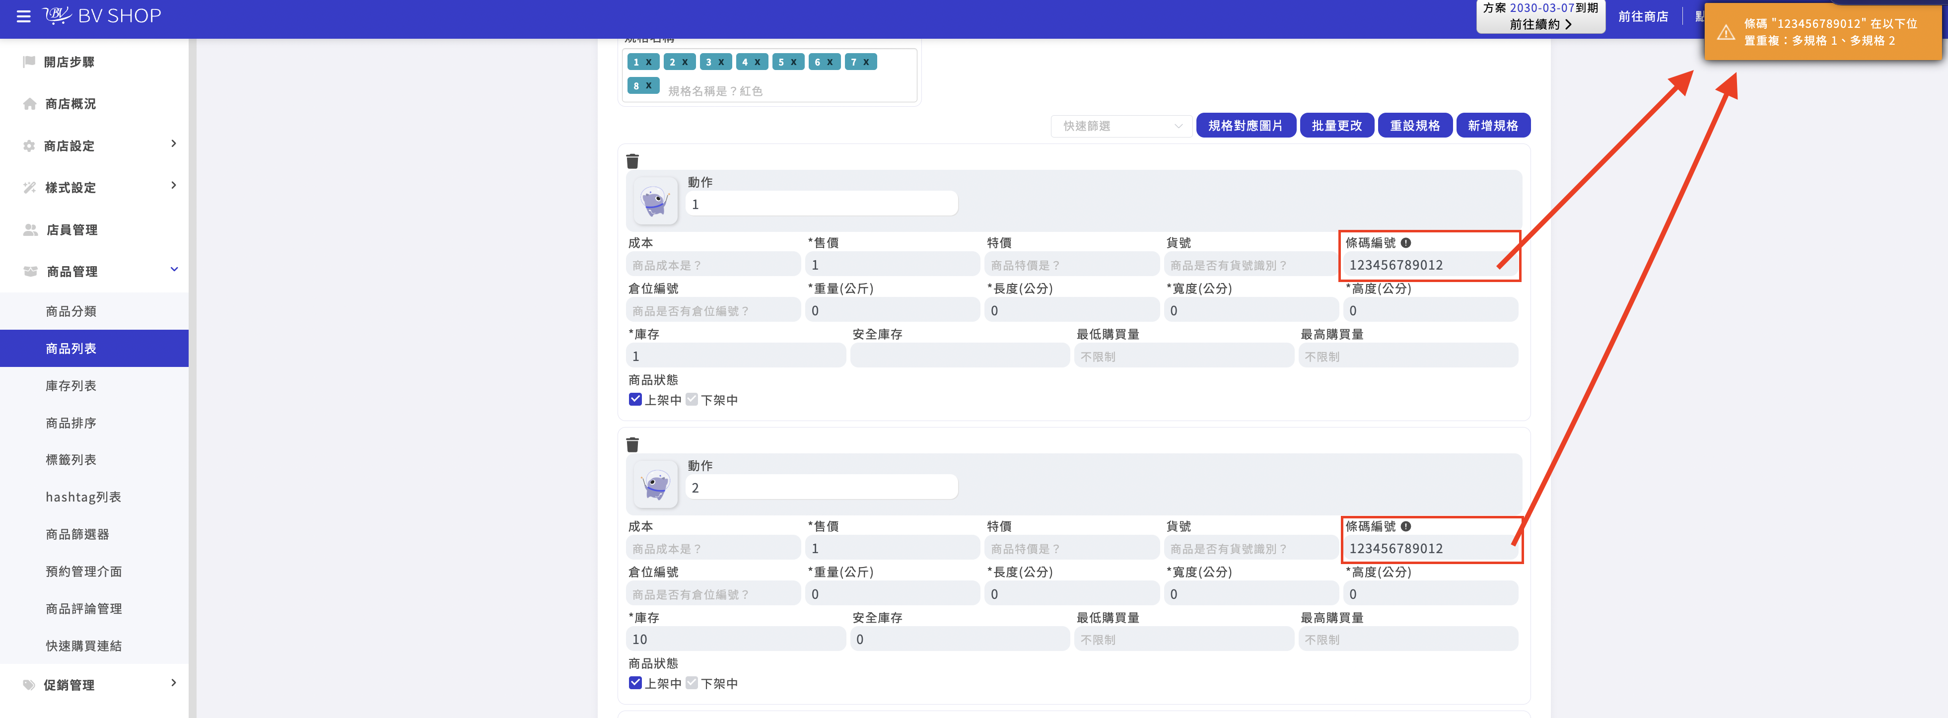Click info icon beside first 條碼編號
The image size is (1948, 718).
[1406, 243]
